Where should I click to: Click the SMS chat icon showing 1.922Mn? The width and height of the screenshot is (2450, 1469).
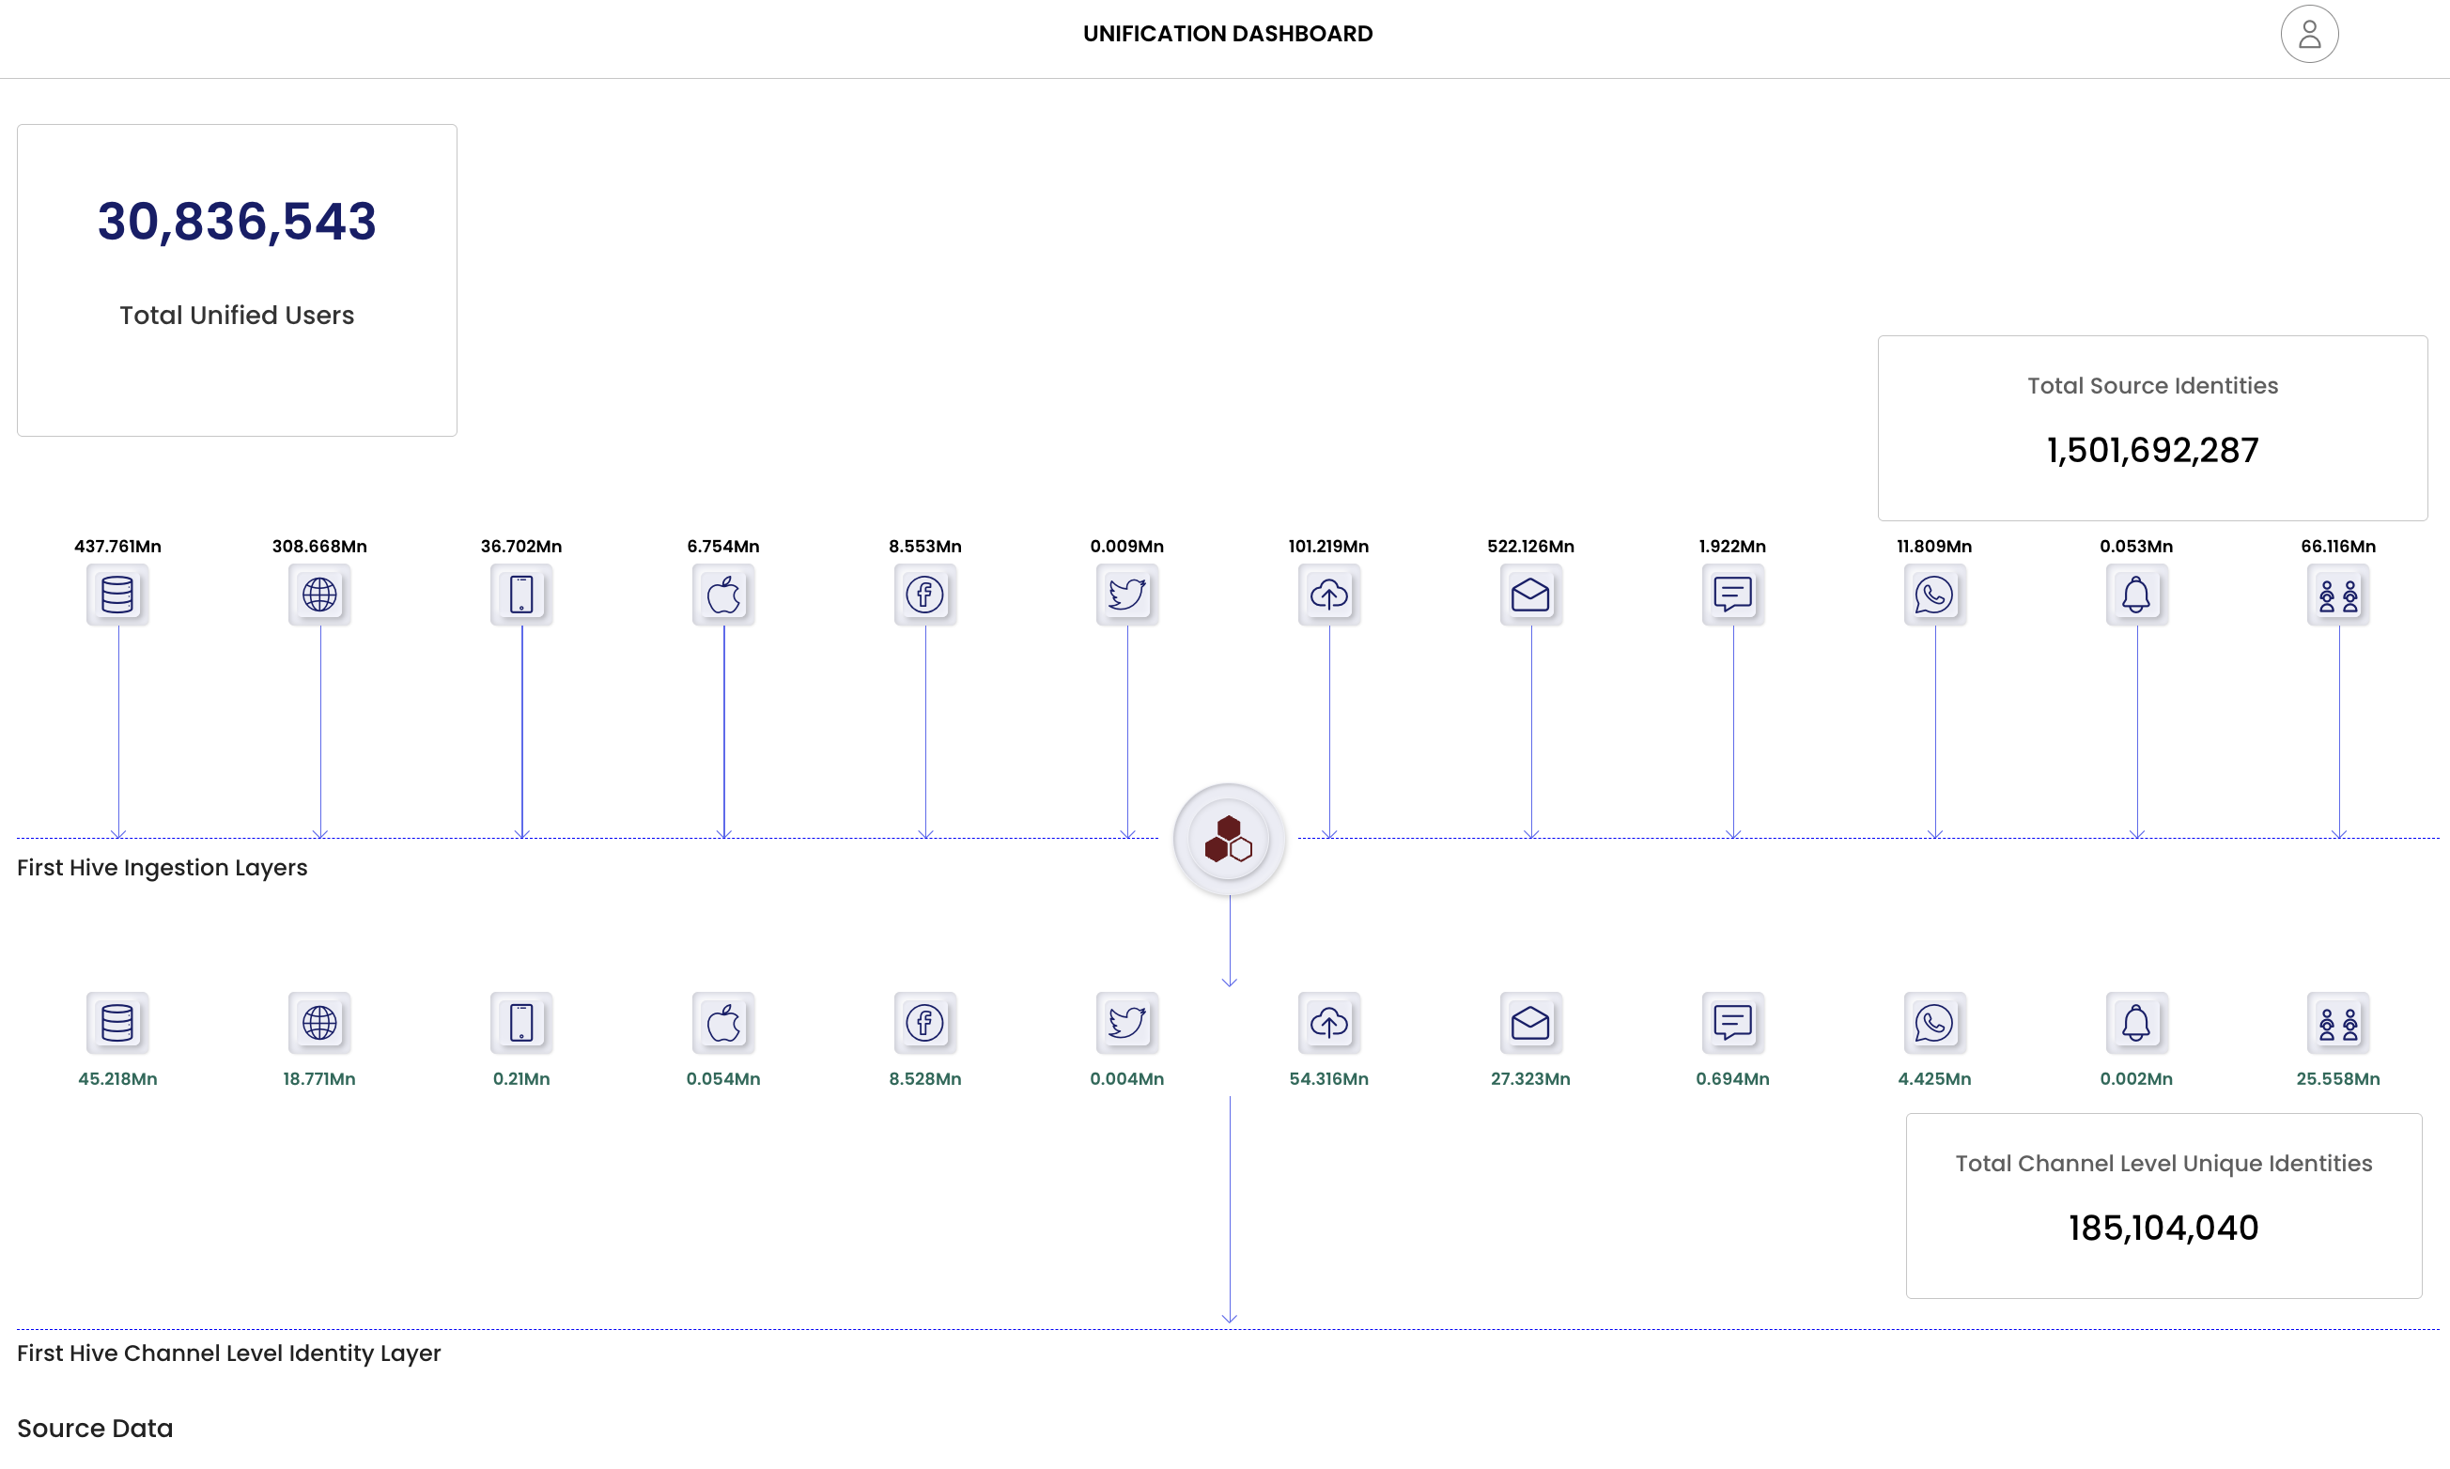pos(1732,595)
